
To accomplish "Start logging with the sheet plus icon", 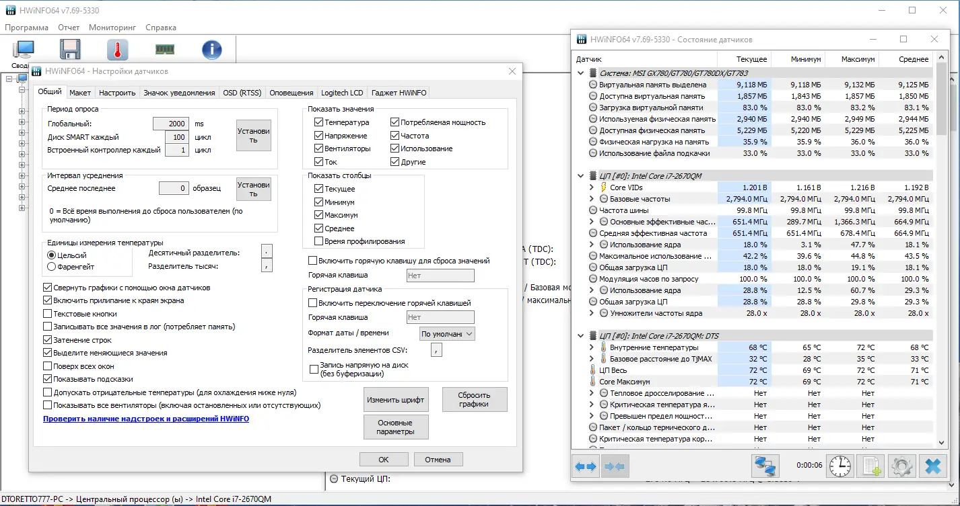I will tap(870, 466).
